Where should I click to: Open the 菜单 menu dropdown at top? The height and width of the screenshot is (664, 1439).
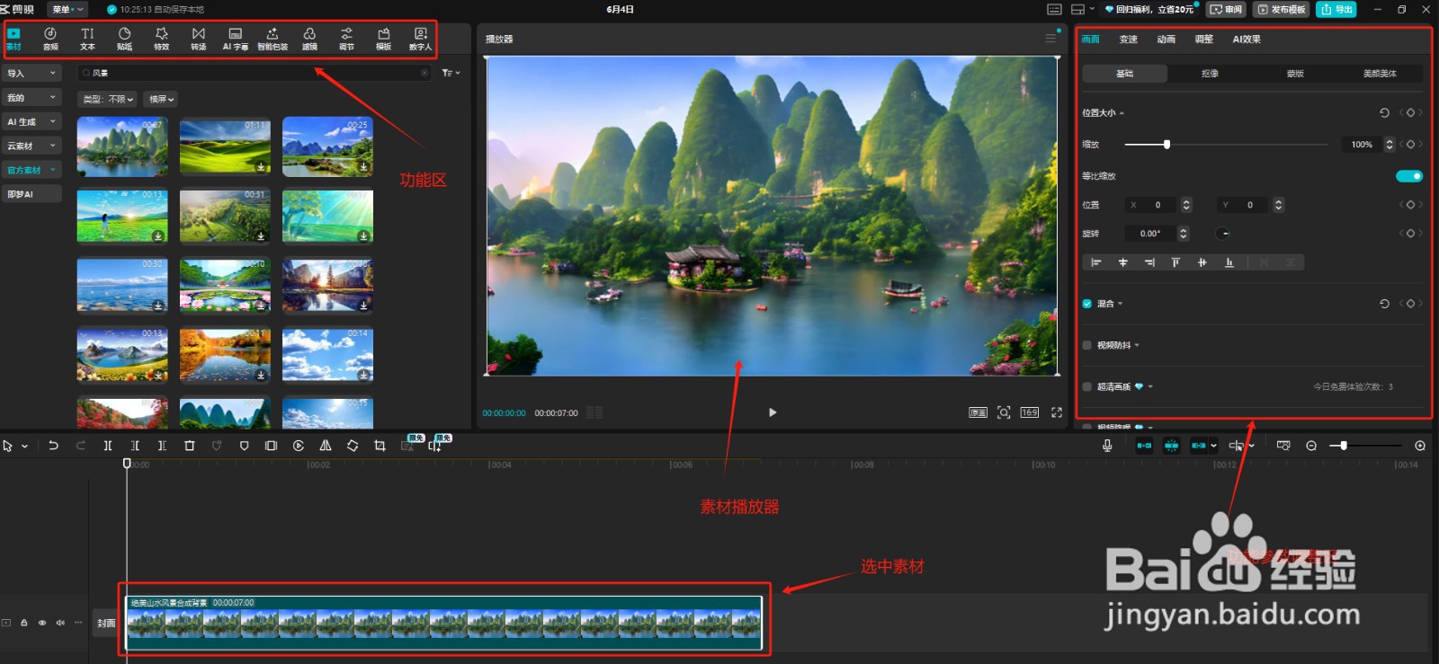pos(68,9)
